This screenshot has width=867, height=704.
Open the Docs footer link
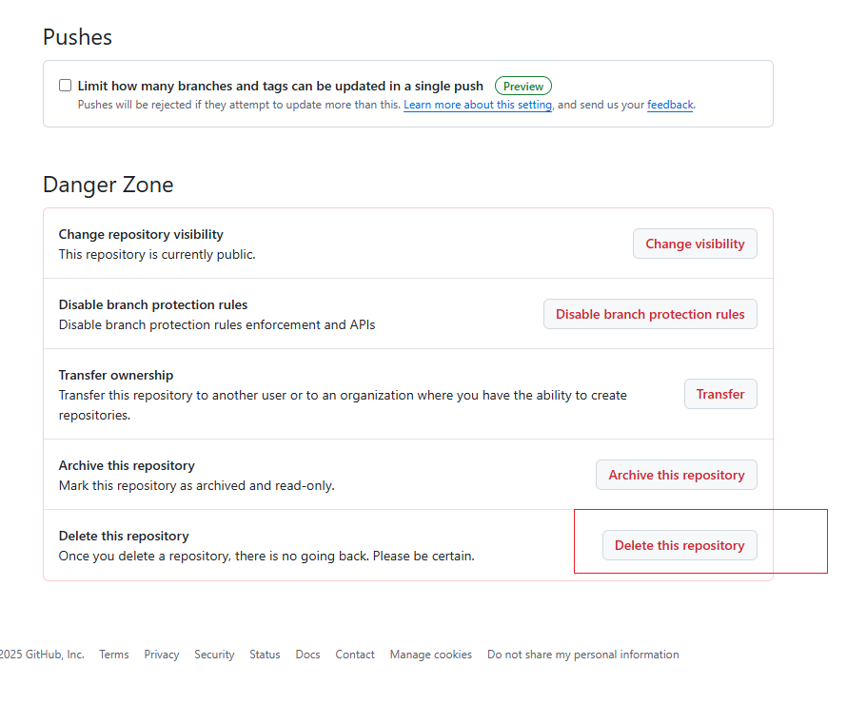pos(307,655)
